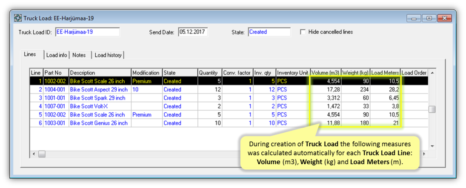Select row Bike Scott Aspect 29 inch
466x188 pixels.
(x=229, y=89)
